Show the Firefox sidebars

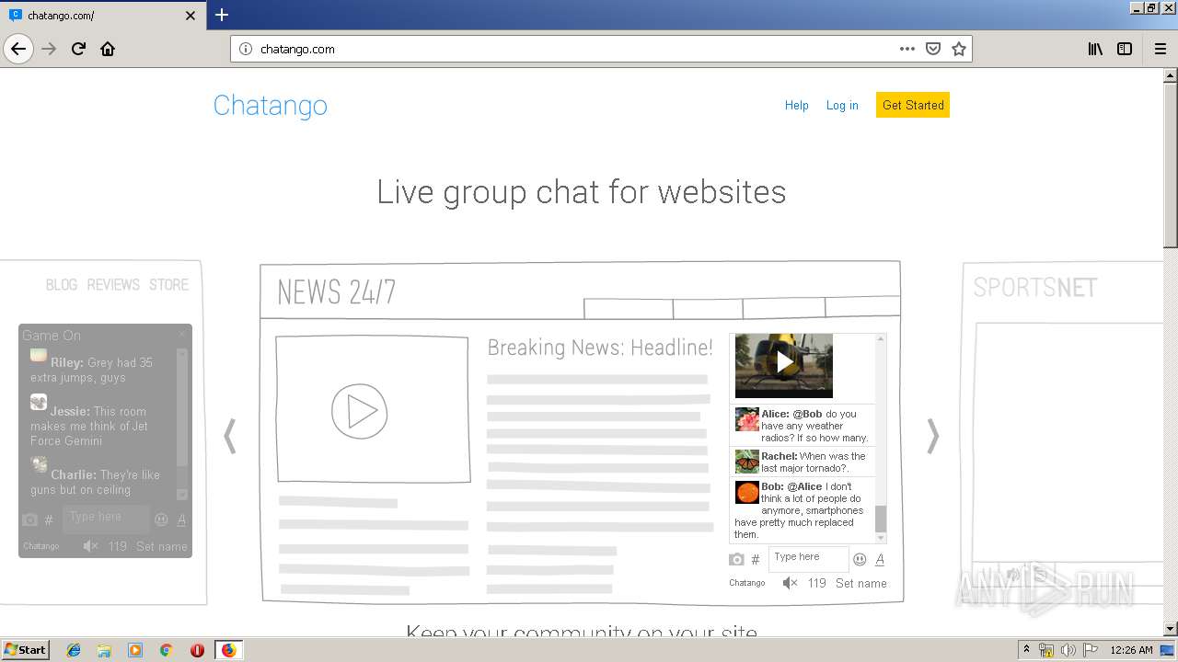pyautogui.click(x=1125, y=49)
